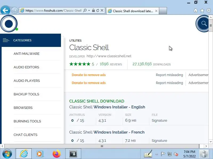The width and height of the screenshot is (213, 159).
Task: Click the FossHub circular logo
Action: pyautogui.click(x=9, y=24)
